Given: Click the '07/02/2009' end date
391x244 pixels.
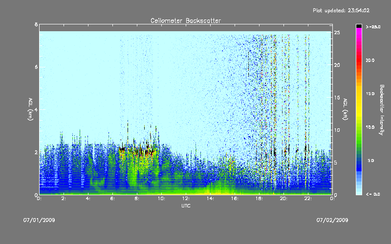Looking at the screenshot, I should 332,220.
